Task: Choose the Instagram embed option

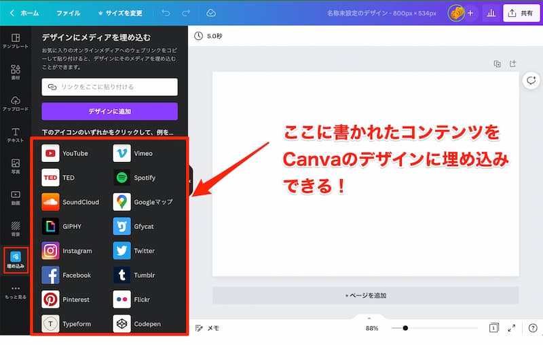Action: pos(67,251)
